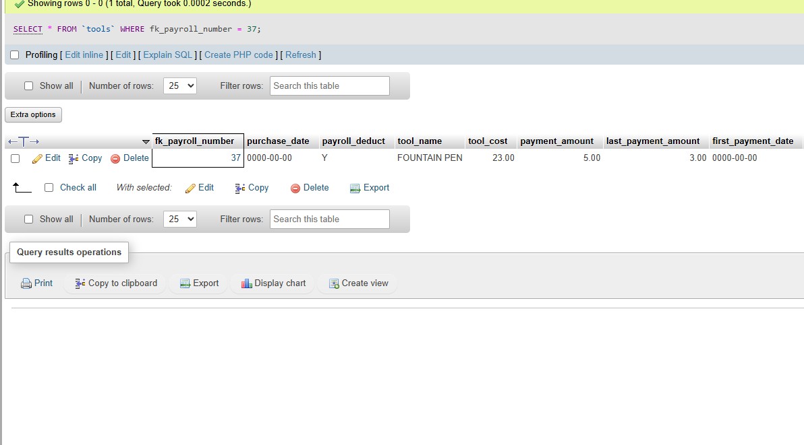Sort by last_payment_amount column header
Image resolution: width=804 pixels, height=445 pixels.
coord(653,141)
